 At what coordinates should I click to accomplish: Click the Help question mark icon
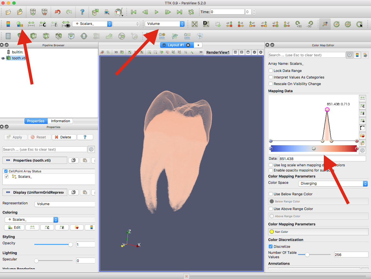tap(82, 12)
